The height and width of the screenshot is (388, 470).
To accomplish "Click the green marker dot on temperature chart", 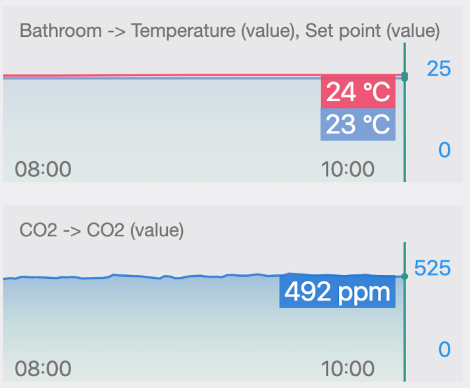I will coord(405,77).
